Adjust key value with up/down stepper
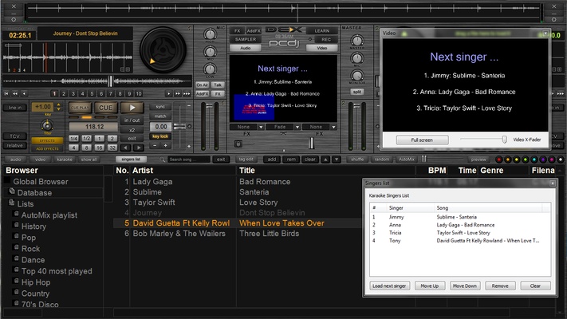Screen dimensions: 567x319 pos(58,107)
